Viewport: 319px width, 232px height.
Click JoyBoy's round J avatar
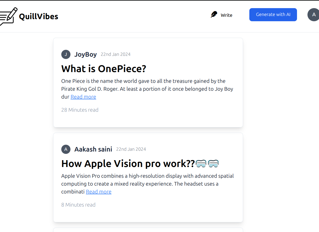(66, 55)
